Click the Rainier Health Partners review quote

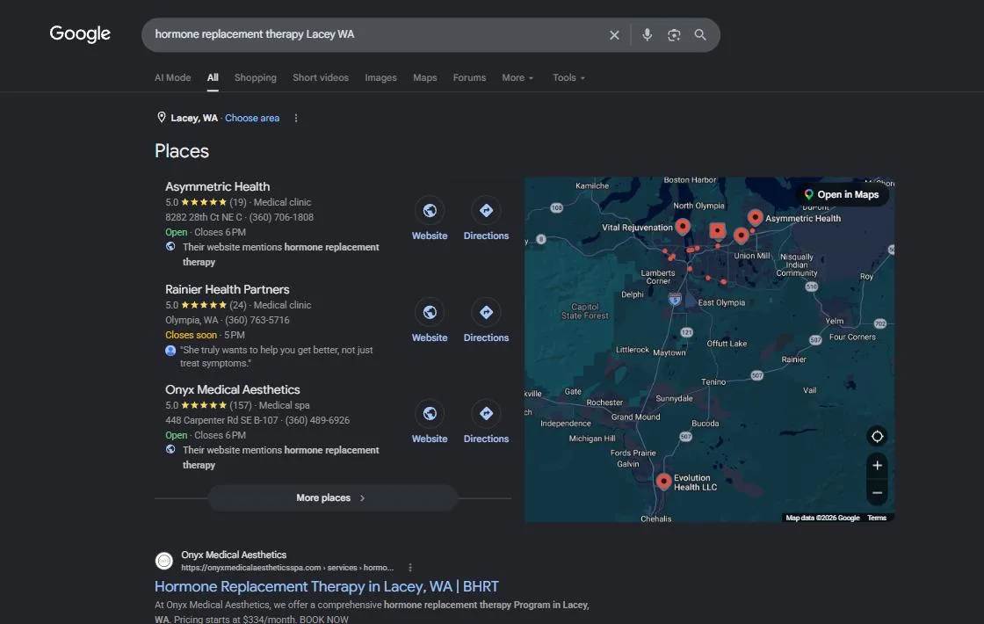point(276,357)
